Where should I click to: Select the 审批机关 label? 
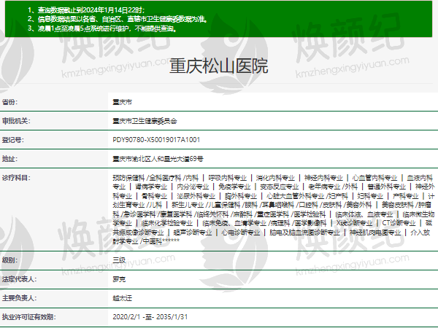point(16,121)
